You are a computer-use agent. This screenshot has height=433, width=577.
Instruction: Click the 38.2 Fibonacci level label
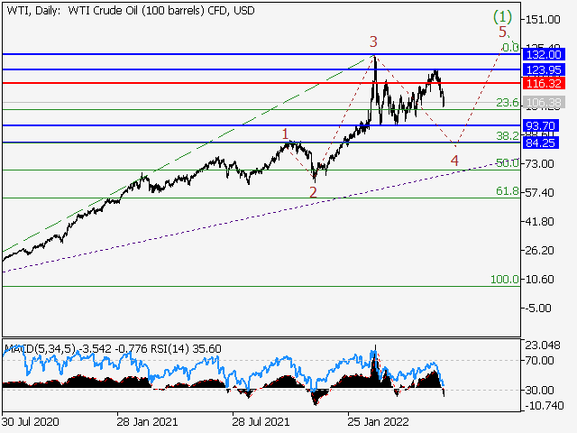tap(507, 136)
